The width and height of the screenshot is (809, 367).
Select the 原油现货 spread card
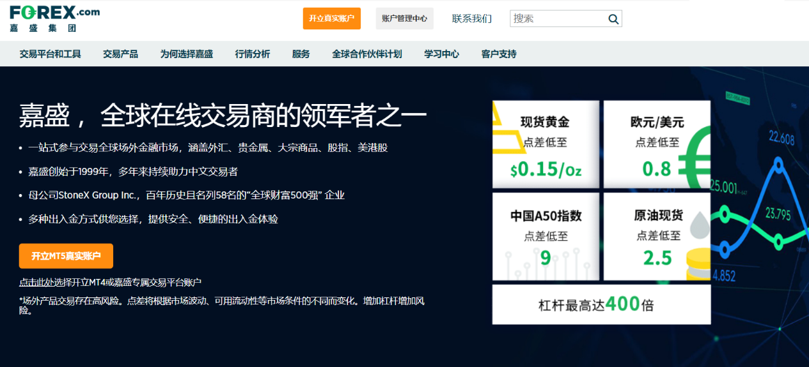tap(657, 237)
